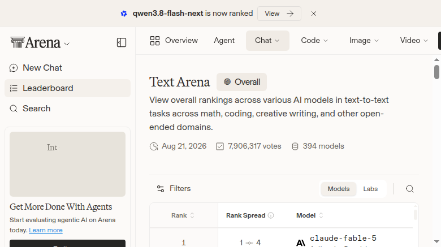441x247 pixels.
Task: Click Rank Spread info icon
Action: 271,215
